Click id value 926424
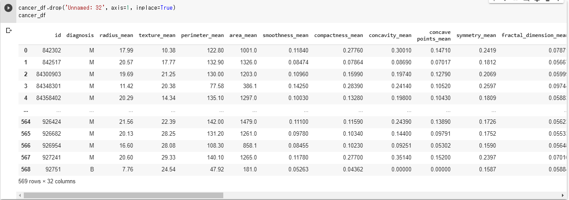Image resolution: width=569 pixels, height=200 pixels. point(52,122)
